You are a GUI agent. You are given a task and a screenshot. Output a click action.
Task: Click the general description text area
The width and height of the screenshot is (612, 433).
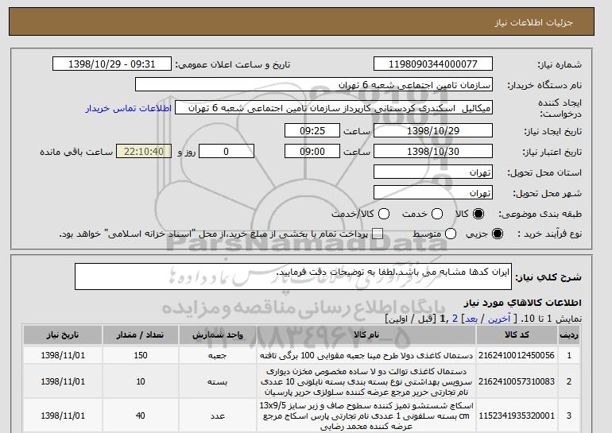[x=293, y=276]
